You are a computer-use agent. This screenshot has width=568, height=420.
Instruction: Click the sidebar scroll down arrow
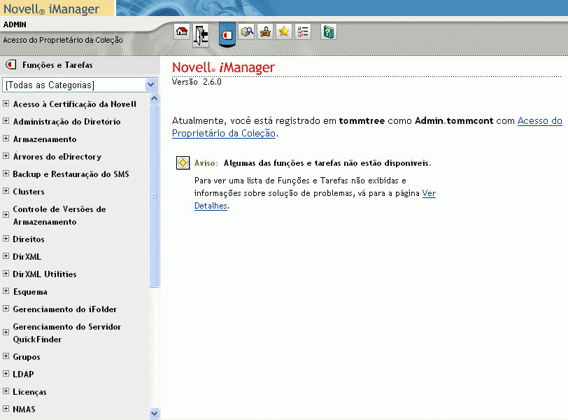pyautogui.click(x=155, y=413)
